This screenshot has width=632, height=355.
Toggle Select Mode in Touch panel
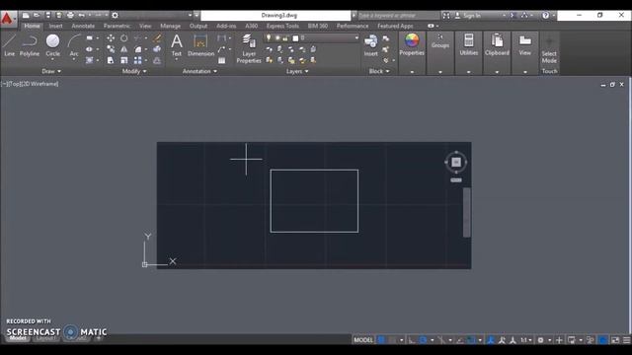[549, 50]
